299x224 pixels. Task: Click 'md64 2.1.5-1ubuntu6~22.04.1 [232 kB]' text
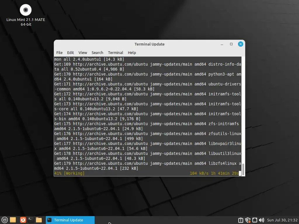96,168
